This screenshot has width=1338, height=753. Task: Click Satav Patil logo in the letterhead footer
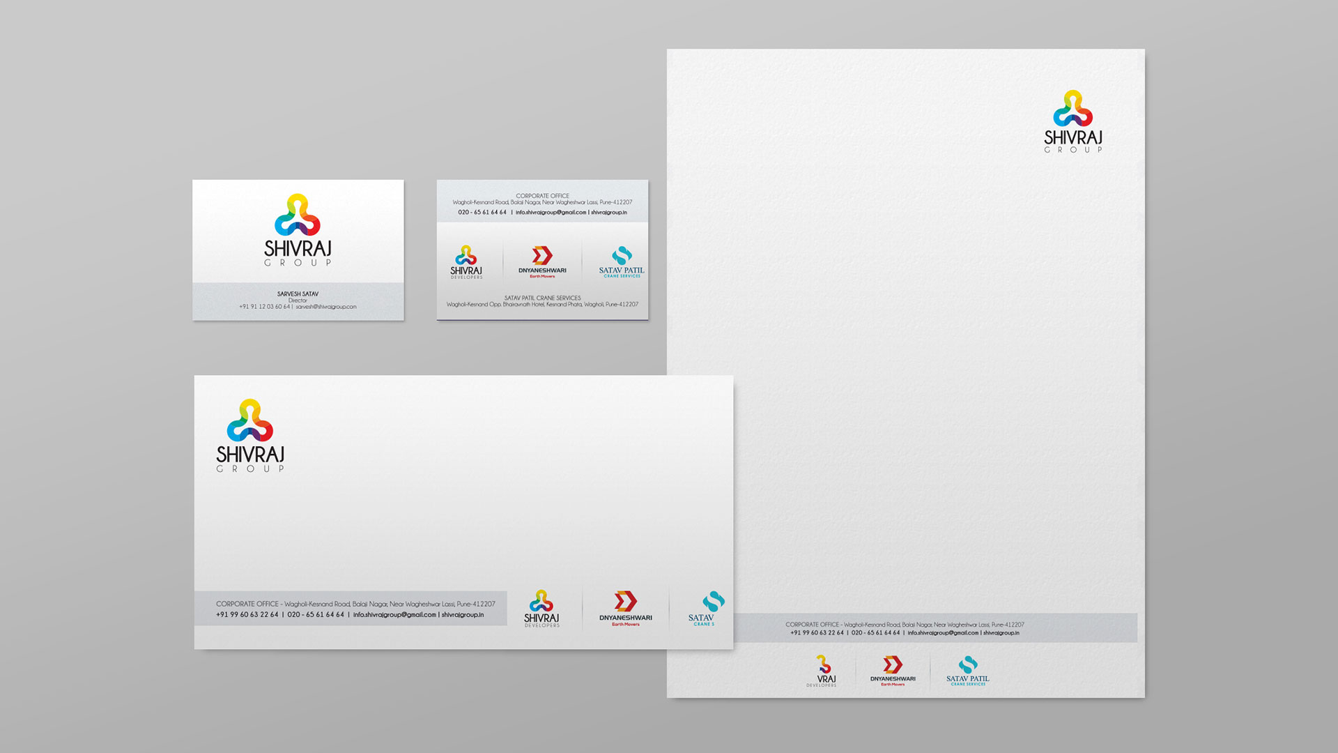967,671
